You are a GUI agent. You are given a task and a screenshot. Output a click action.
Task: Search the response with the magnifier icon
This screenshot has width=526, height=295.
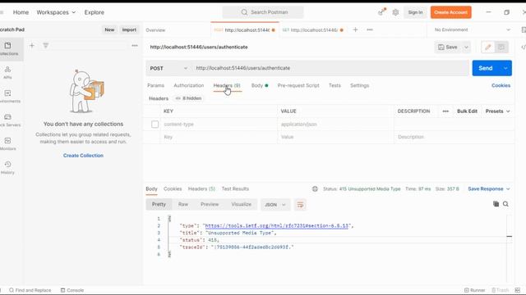click(x=505, y=204)
